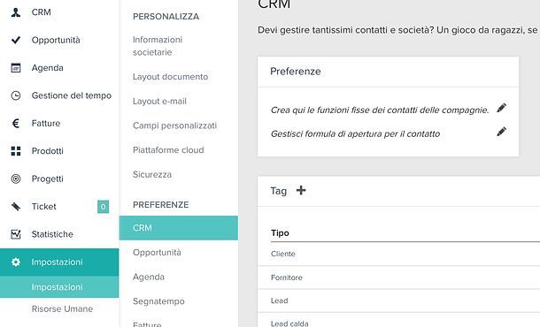Click the Fornitore tag row
This screenshot has width=540, height=327.
(398, 278)
